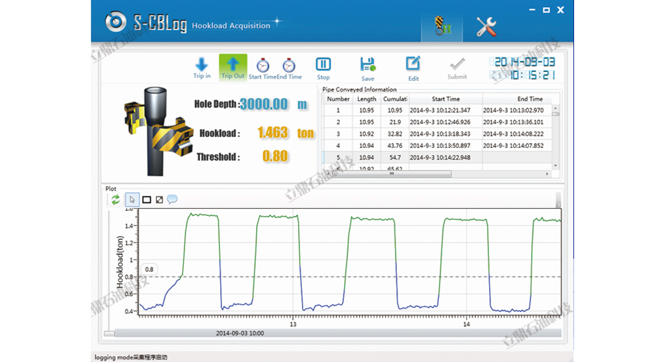
Task: Click the Hole Depth value 3000.00
Action: pos(264,104)
